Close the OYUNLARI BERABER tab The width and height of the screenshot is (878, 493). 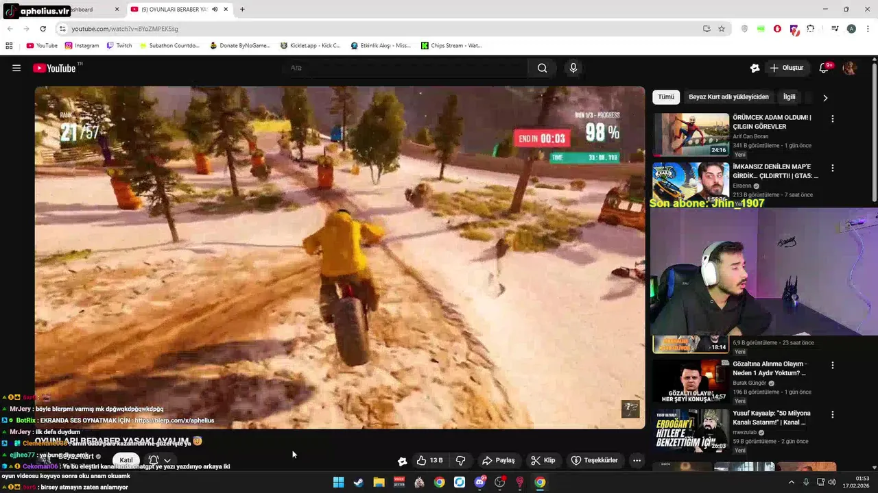pos(226,10)
